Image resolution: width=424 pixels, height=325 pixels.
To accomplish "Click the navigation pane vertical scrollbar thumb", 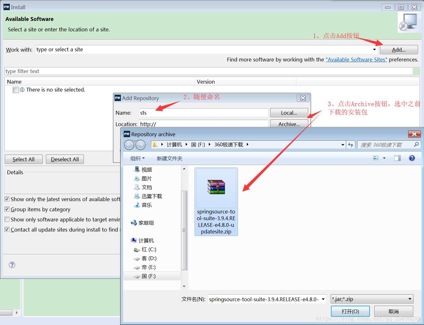I will tap(184, 230).
